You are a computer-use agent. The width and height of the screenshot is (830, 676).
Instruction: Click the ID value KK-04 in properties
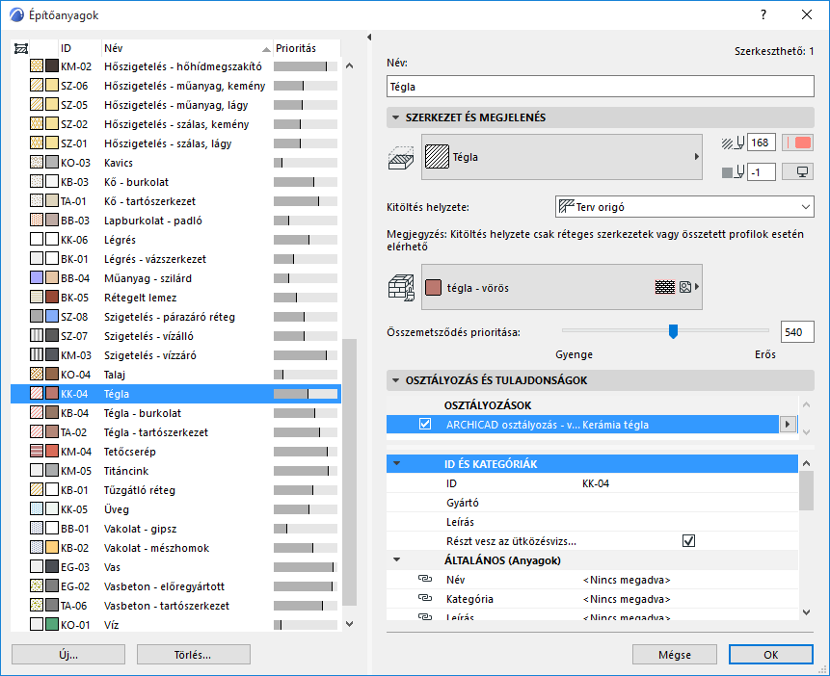point(596,483)
